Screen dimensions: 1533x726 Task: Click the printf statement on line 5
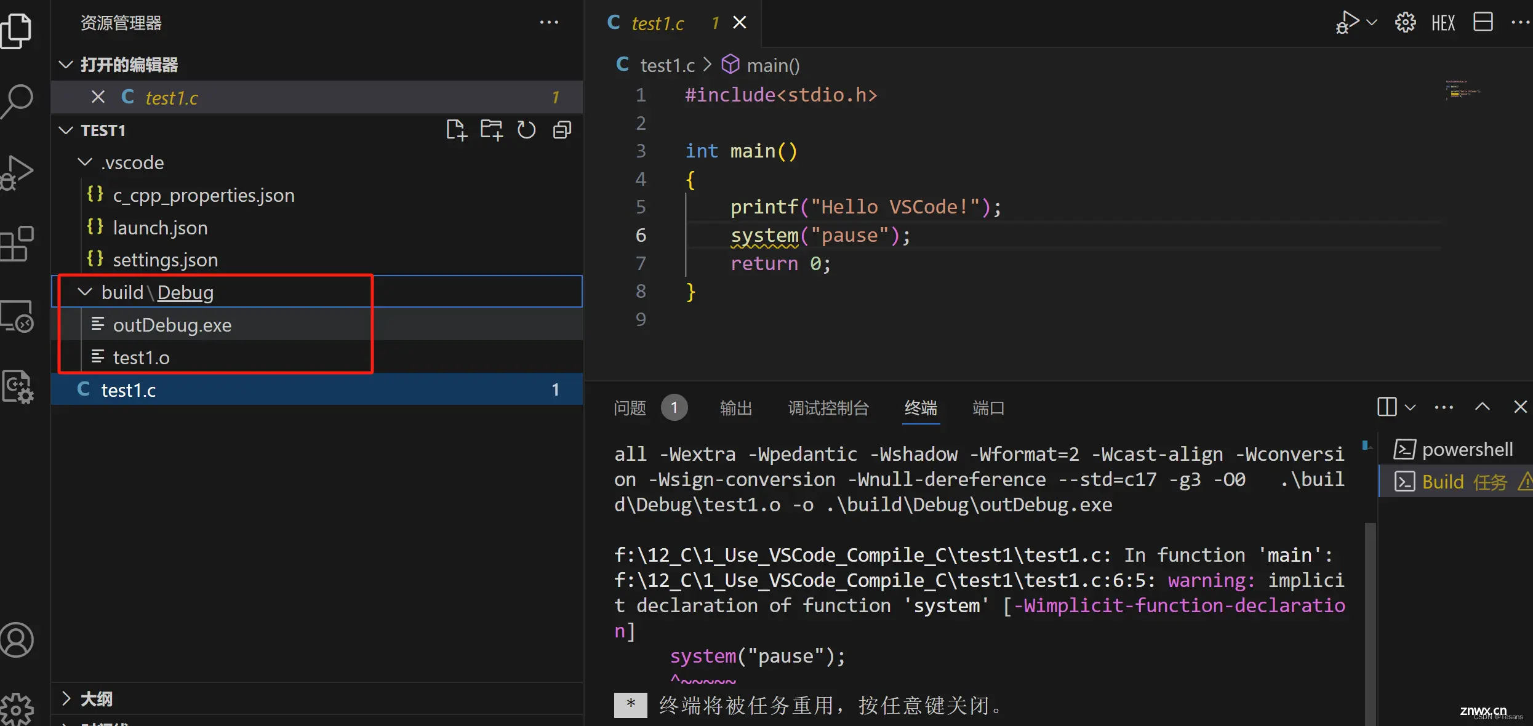pos(865,207)
